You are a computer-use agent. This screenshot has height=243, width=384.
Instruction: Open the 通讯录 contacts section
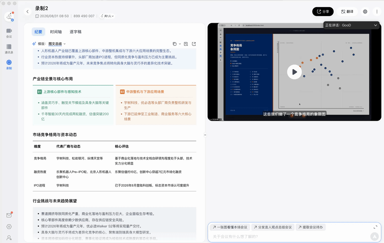point(9,49)
